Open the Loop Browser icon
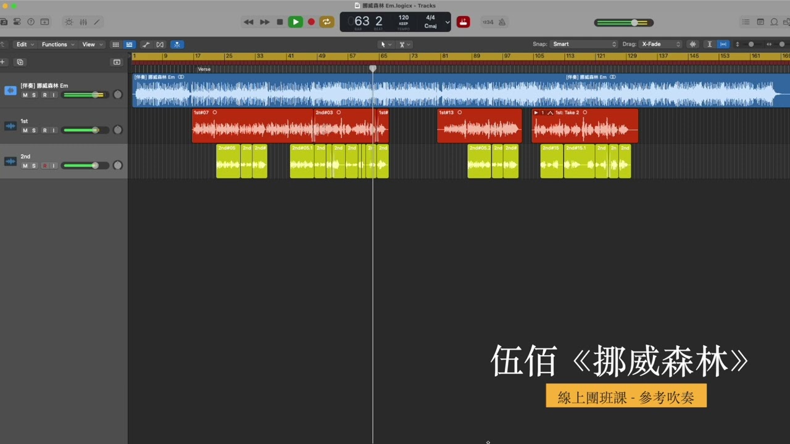Viewport: 790px width, 444px height. point(775,22)
